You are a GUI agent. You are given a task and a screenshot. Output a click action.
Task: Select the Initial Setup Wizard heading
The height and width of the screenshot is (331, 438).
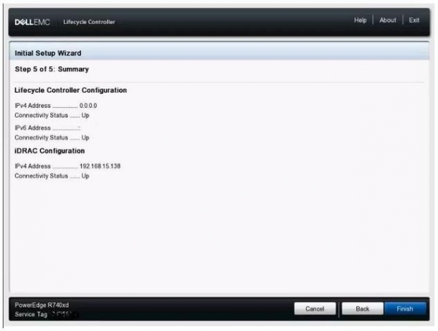coord(48,53)
